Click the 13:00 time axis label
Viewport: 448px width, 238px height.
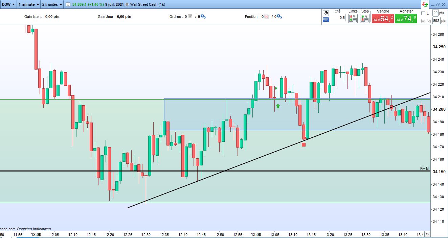point(256,234)
